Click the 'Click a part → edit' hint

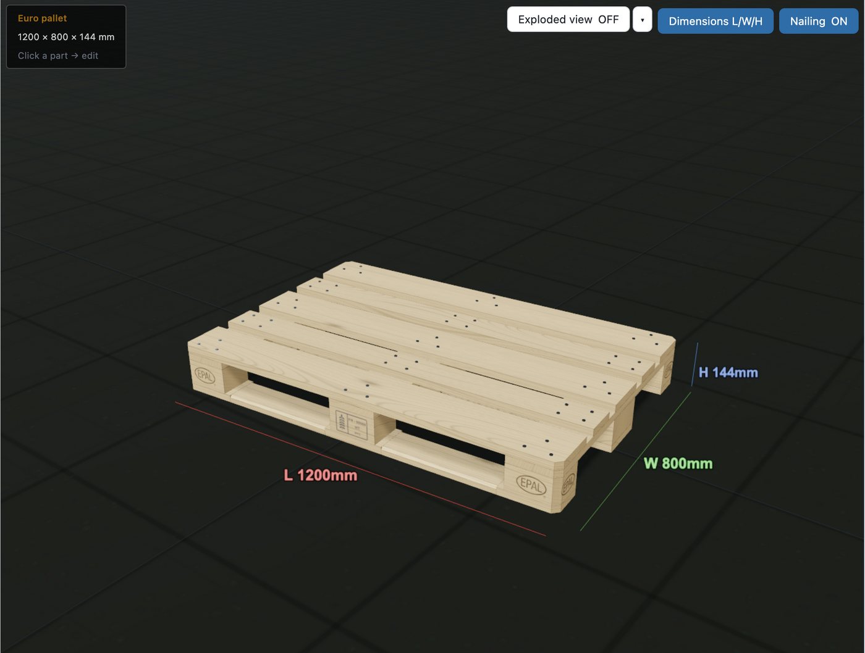coord(58,56)
